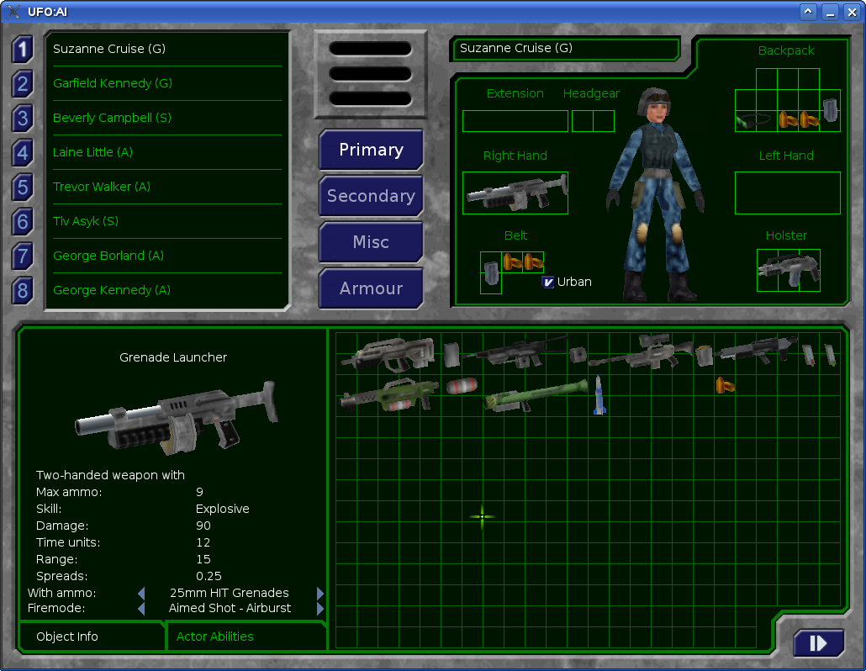Select the red-tipped shell in stock
The image size is (866, 671).
(x=809, y=355)
